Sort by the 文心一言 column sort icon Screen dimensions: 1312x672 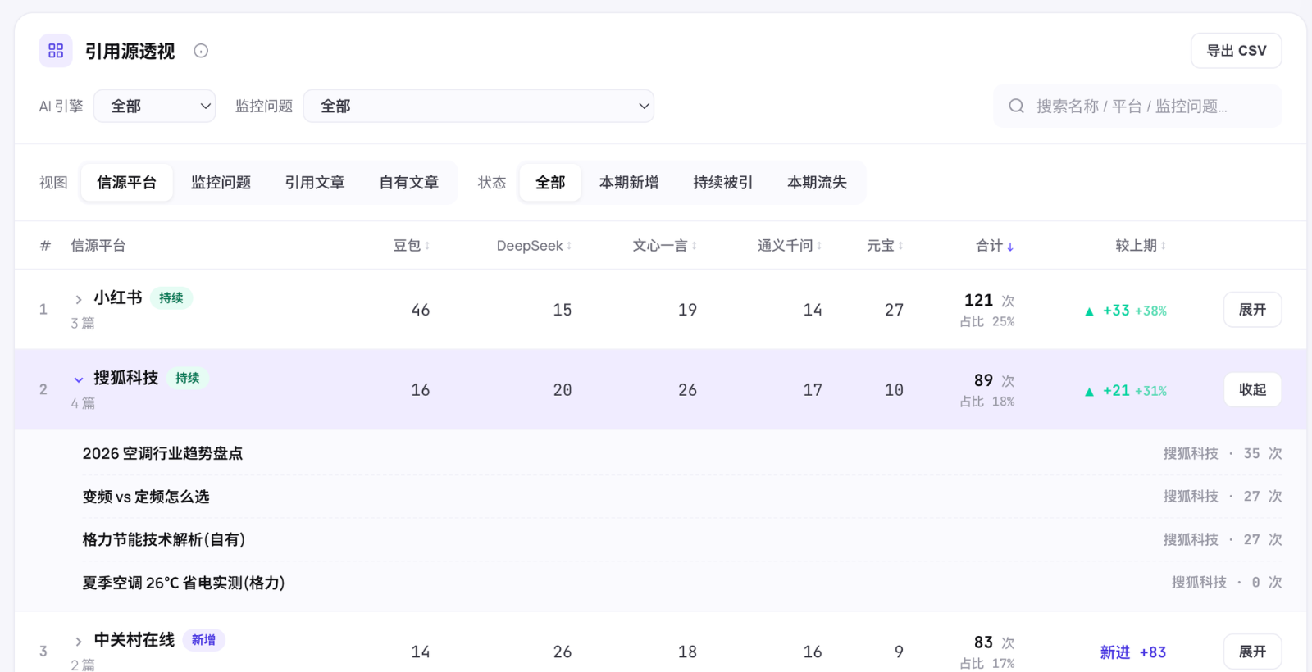[x=694, y=246]
